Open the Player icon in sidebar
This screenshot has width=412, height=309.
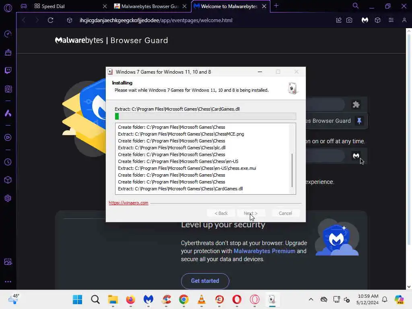pos(8,138)
